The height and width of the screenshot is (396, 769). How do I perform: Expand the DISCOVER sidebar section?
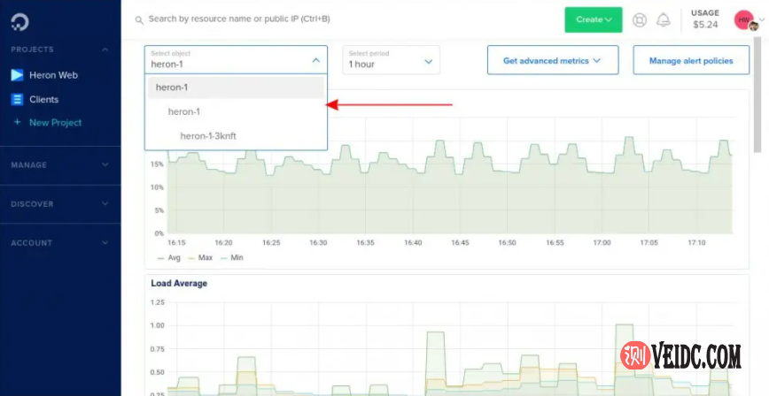point(59,204)
